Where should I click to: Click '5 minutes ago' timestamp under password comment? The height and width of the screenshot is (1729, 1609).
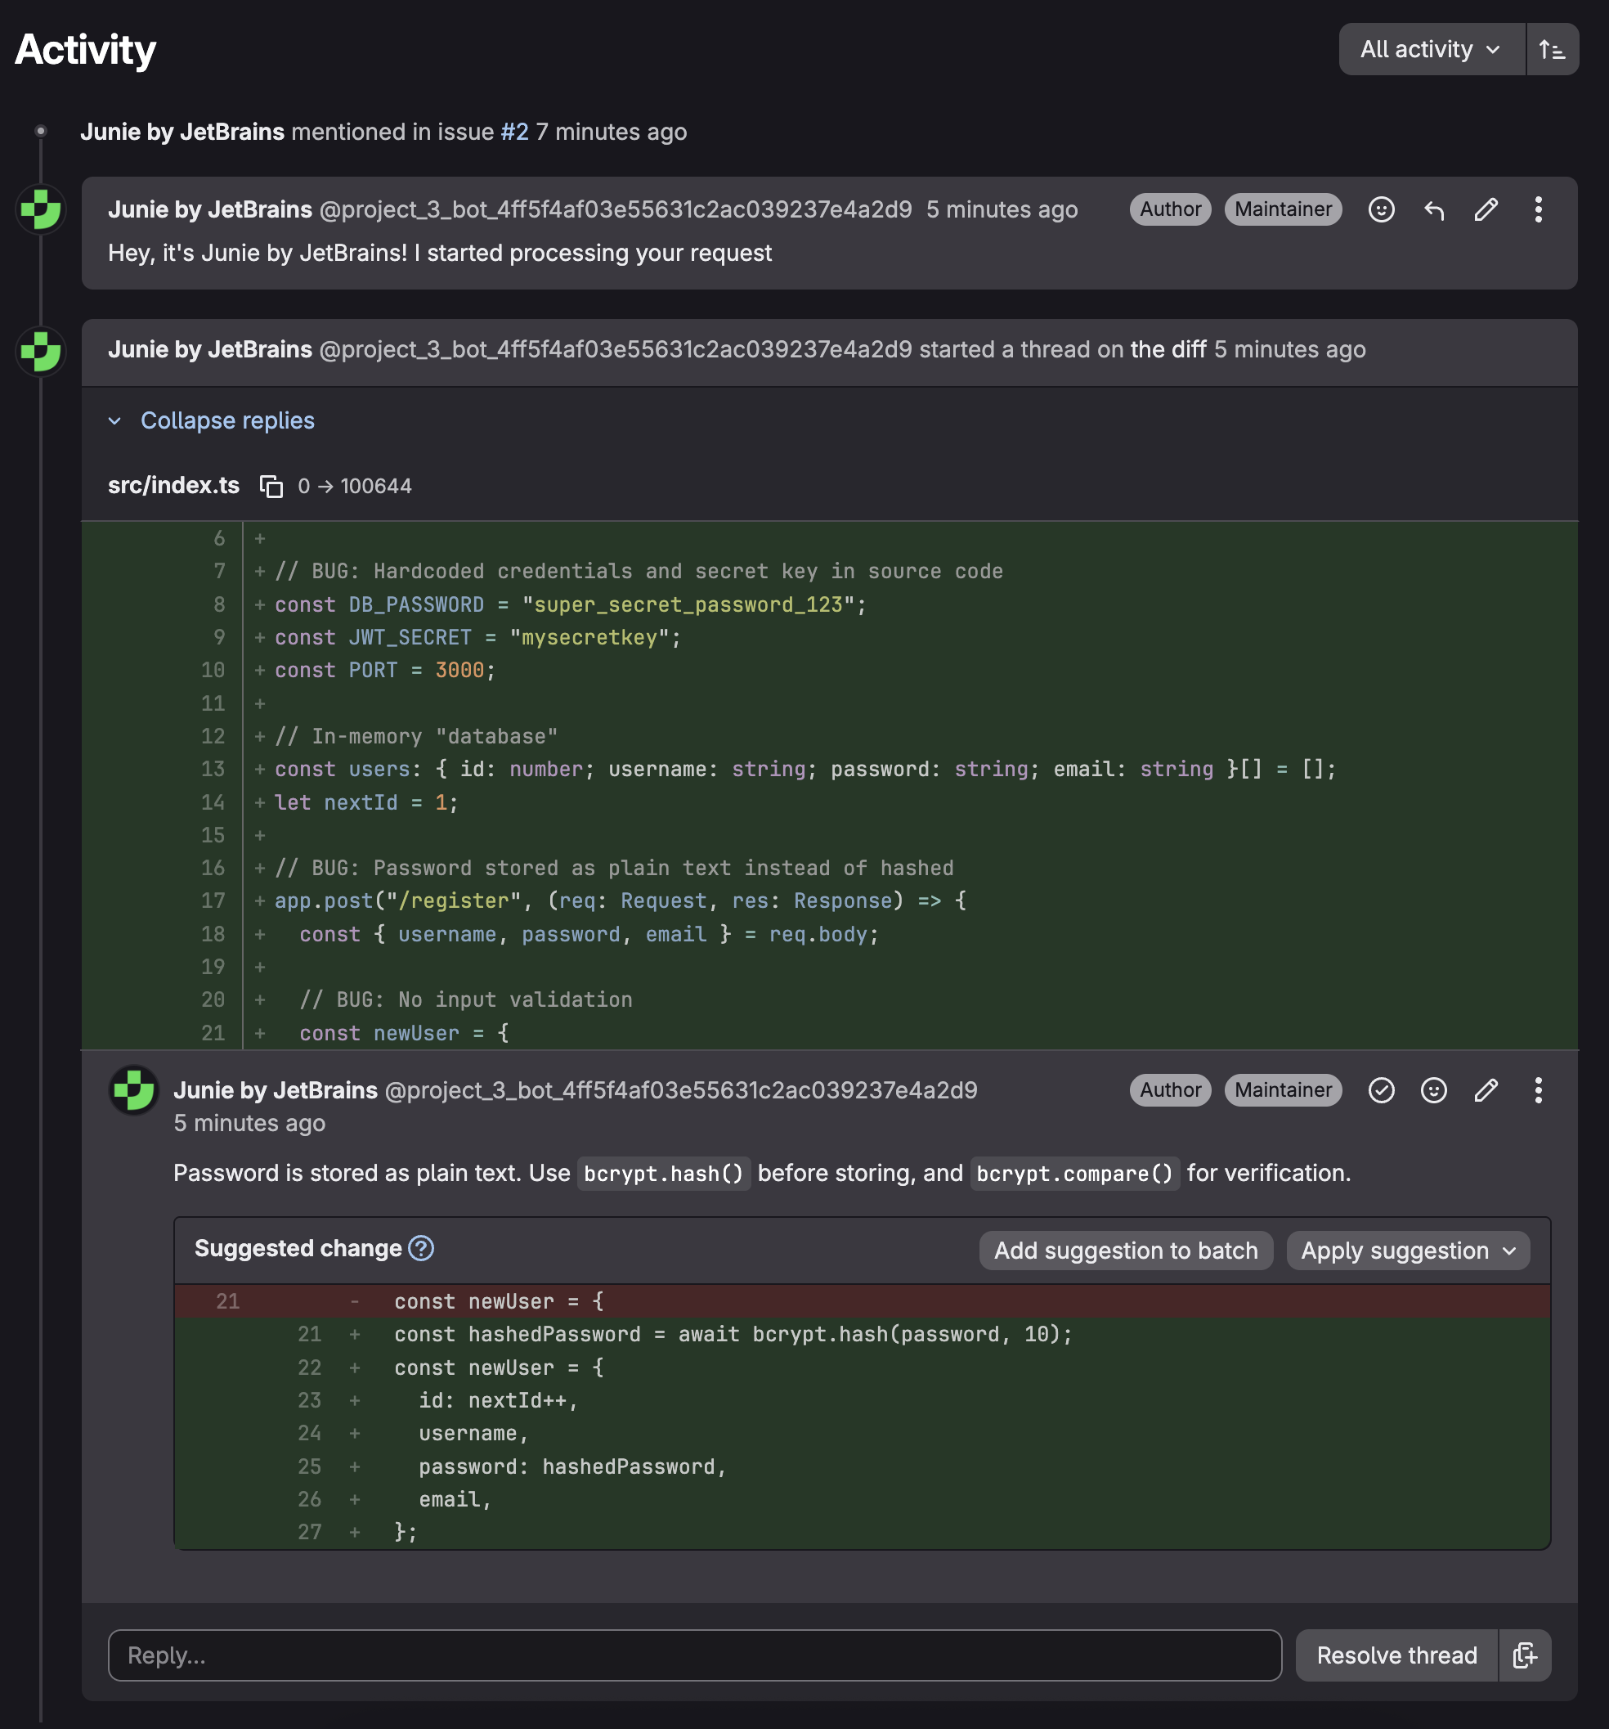click(x=249, y=1124)
